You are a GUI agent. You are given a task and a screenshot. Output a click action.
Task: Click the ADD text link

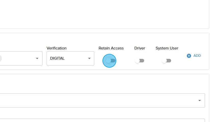click(x=197, y=56)
